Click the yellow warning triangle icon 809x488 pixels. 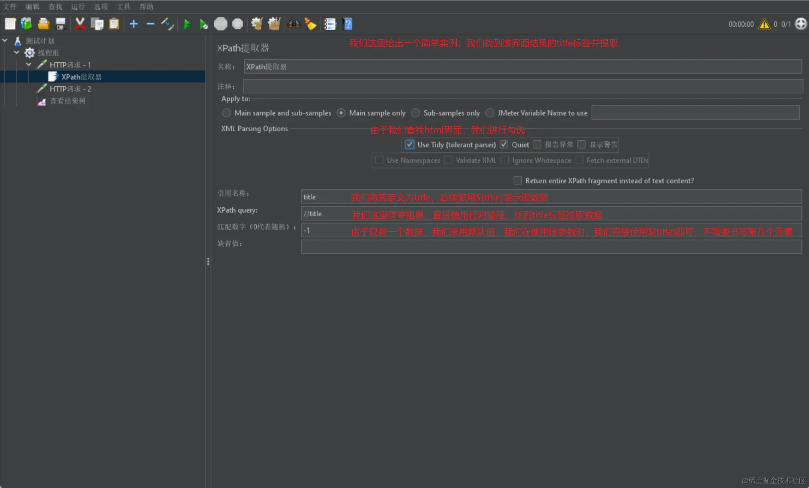point(764,24)
